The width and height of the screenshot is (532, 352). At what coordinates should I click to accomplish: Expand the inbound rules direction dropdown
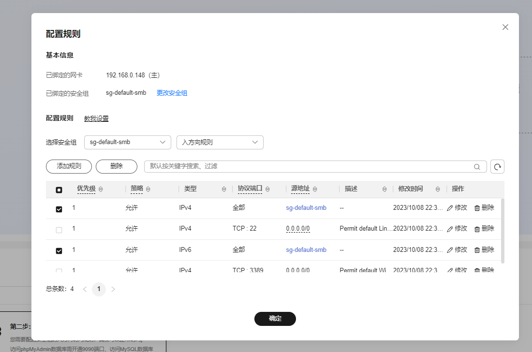[x=220, y=142]
